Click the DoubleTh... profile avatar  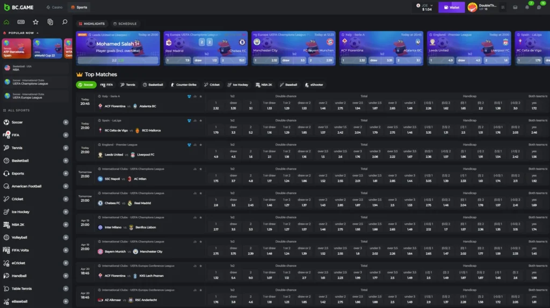pos(472,7)
